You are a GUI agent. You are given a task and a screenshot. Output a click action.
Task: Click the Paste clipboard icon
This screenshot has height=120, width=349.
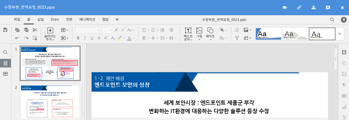point(26,30)
